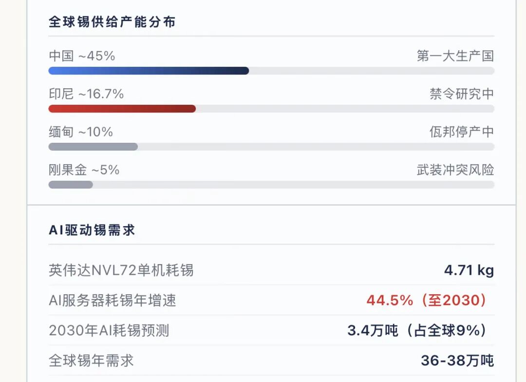
Task: Select the 英伟达NVL72单机耗锡 row label
Action: [121, 270]
